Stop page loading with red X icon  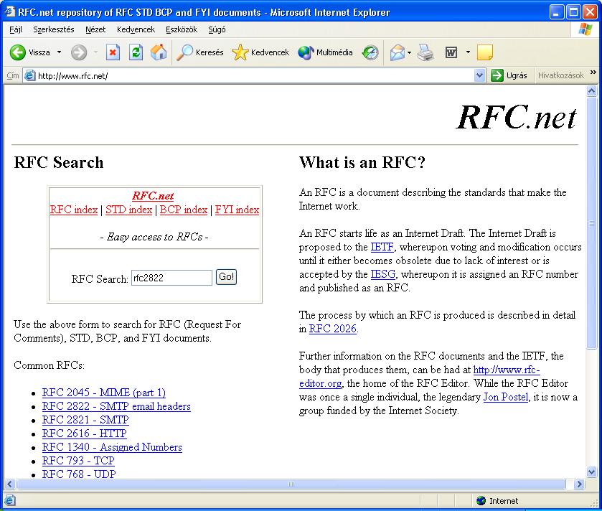tap(113, 52)
